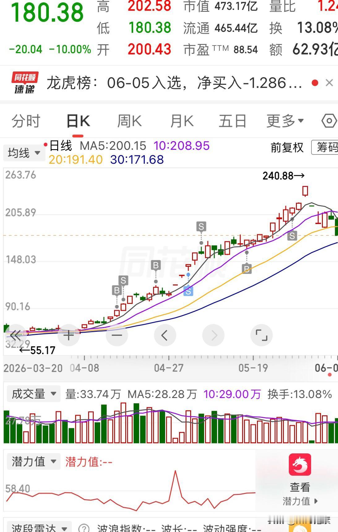
Task: Tap the S marker above April 30 candle
Action: [x=201, y=227]
